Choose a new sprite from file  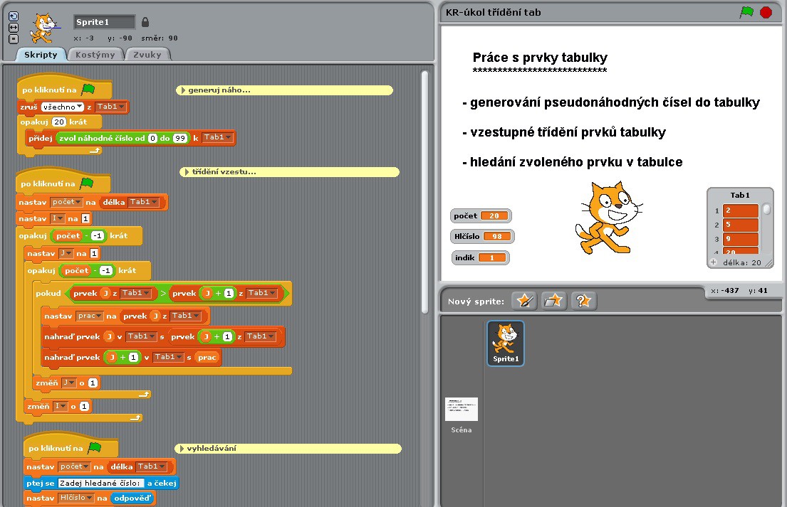coord(553,301)
